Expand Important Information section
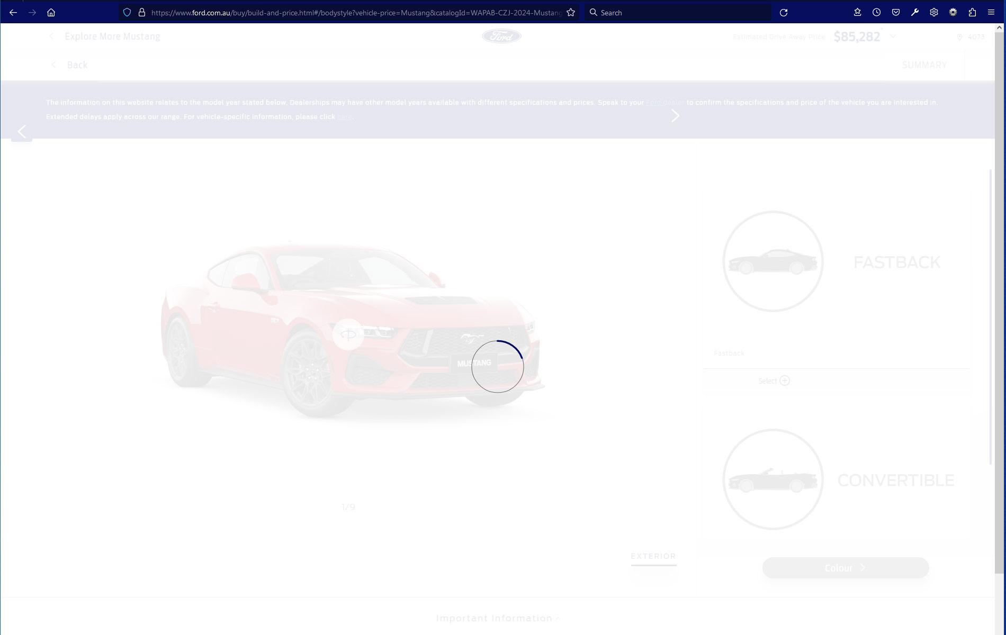The height and width of the screenshot is (635, 1006). [498, 618]
